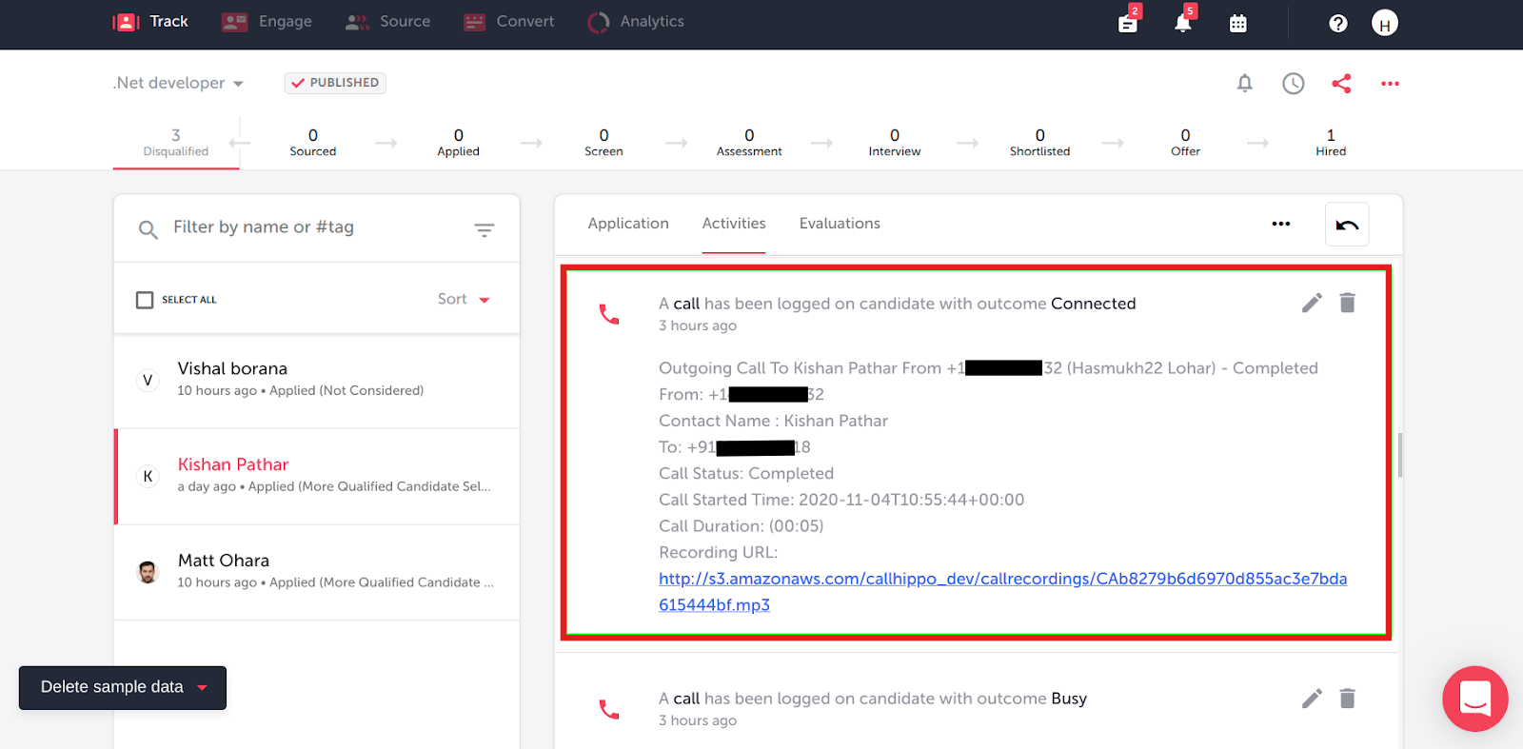Click Matt Ohara's profile photo
The width and height of the screenshot is (1523, 749).
tap(148, 572)
